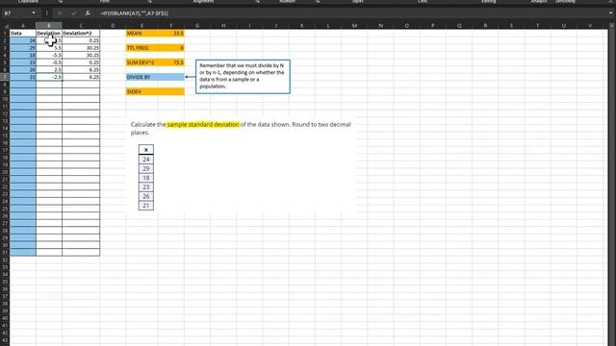
Task: Click the 'Deviation^2' header cell
Action: point(81,33)
